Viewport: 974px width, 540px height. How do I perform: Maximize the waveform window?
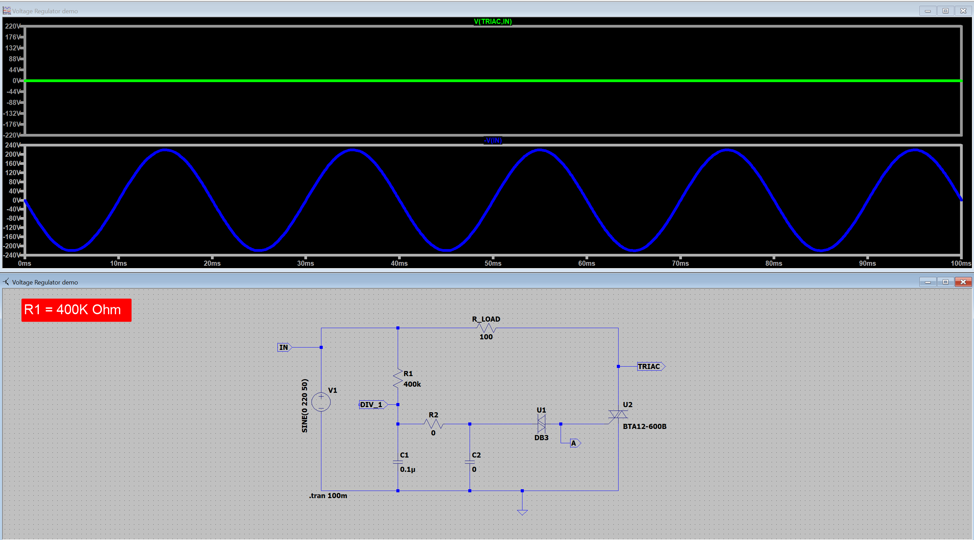(x=945, y=11)
